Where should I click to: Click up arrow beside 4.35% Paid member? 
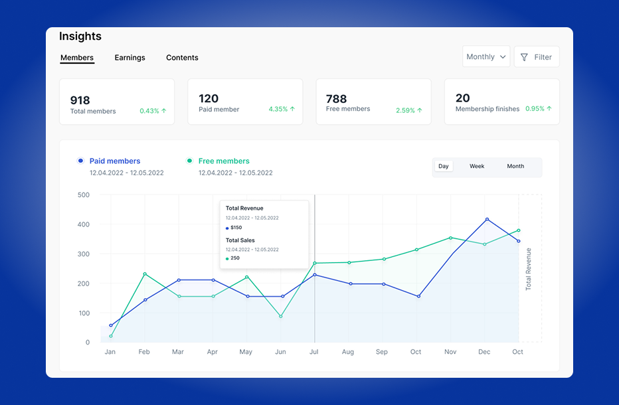click(x=292, y=109)
